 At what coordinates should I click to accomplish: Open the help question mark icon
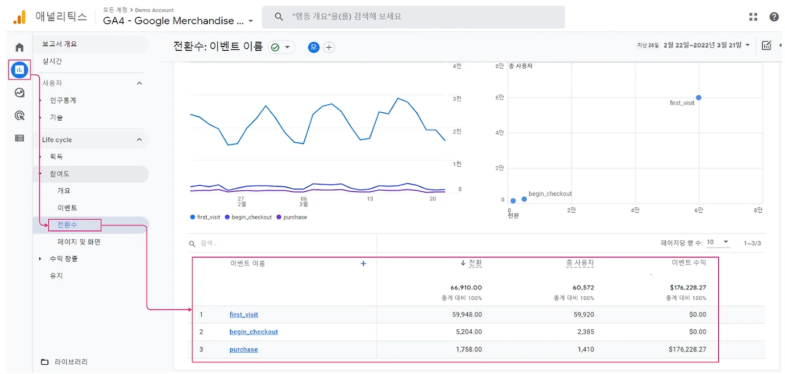(774, 17)
